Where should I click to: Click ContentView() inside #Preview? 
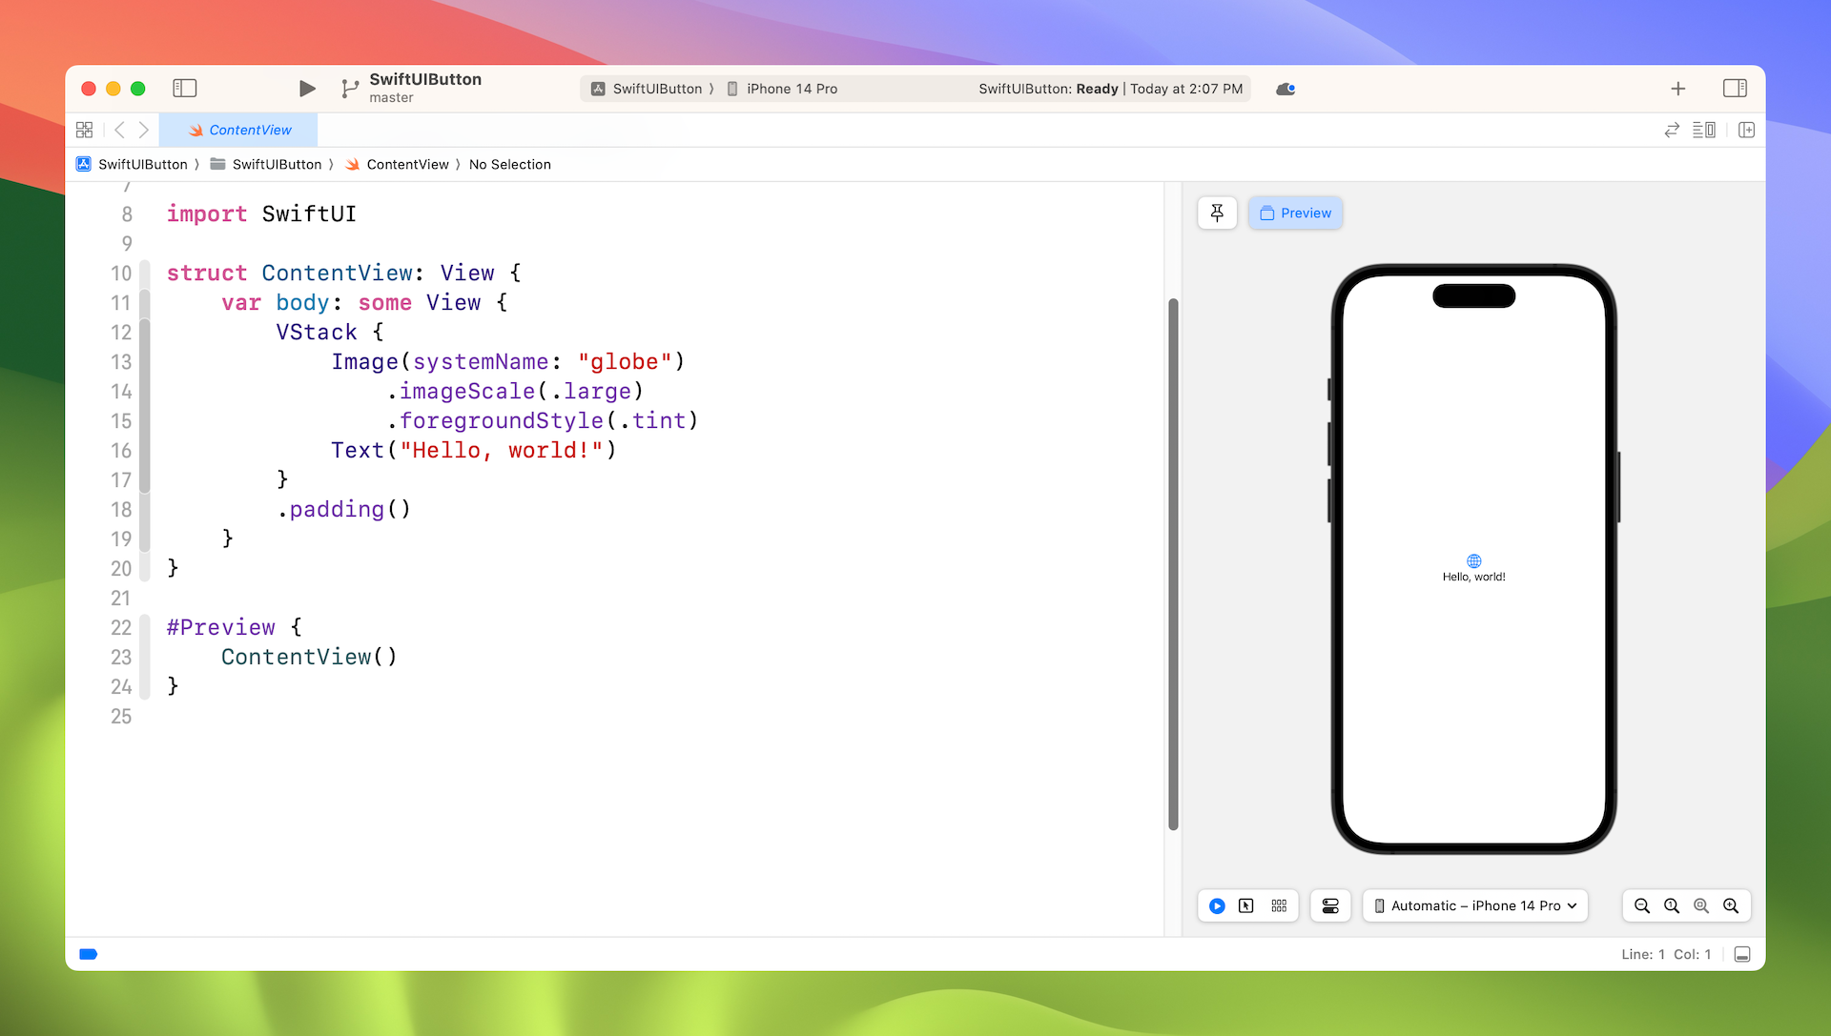click(309, 658)
